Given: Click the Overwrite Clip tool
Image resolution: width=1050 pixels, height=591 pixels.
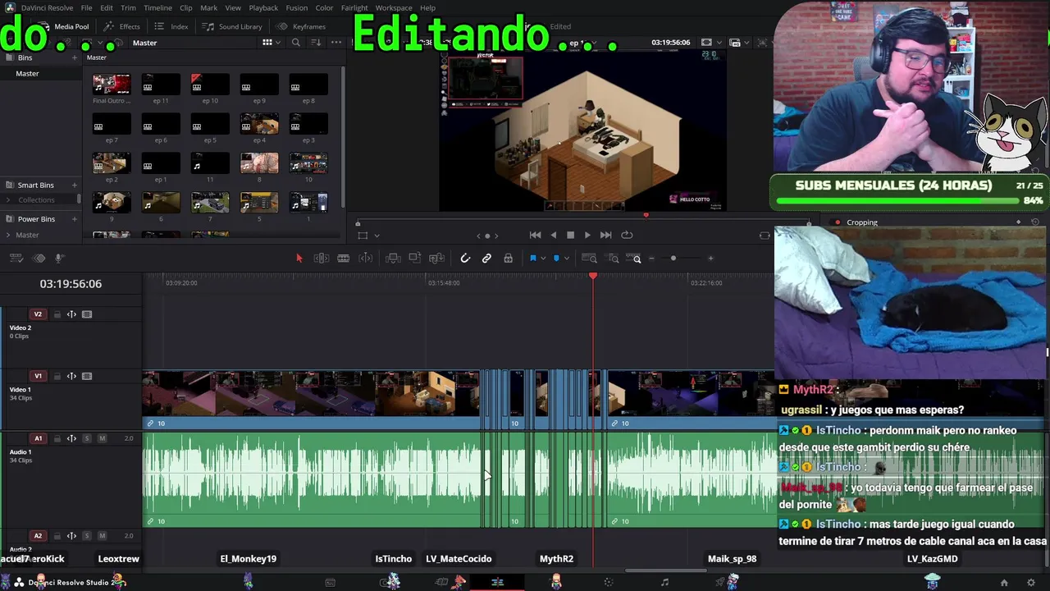Looking at the screenshot, I should [415, 259].
